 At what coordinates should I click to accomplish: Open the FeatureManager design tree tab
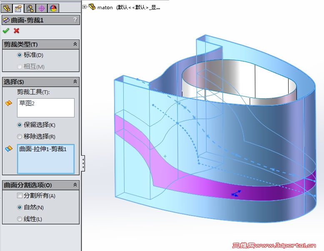7,8
